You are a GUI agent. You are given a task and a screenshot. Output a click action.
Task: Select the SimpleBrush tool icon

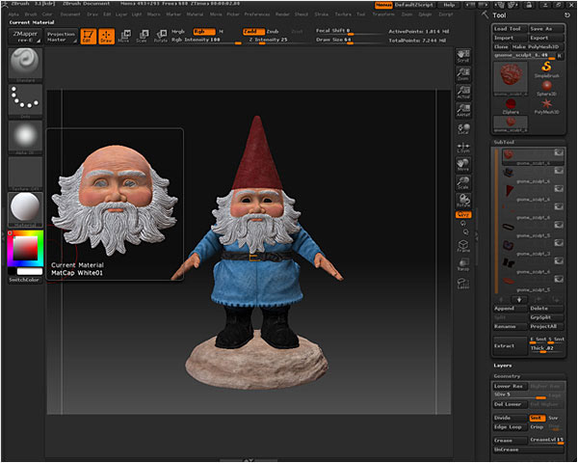coord(546,69)
